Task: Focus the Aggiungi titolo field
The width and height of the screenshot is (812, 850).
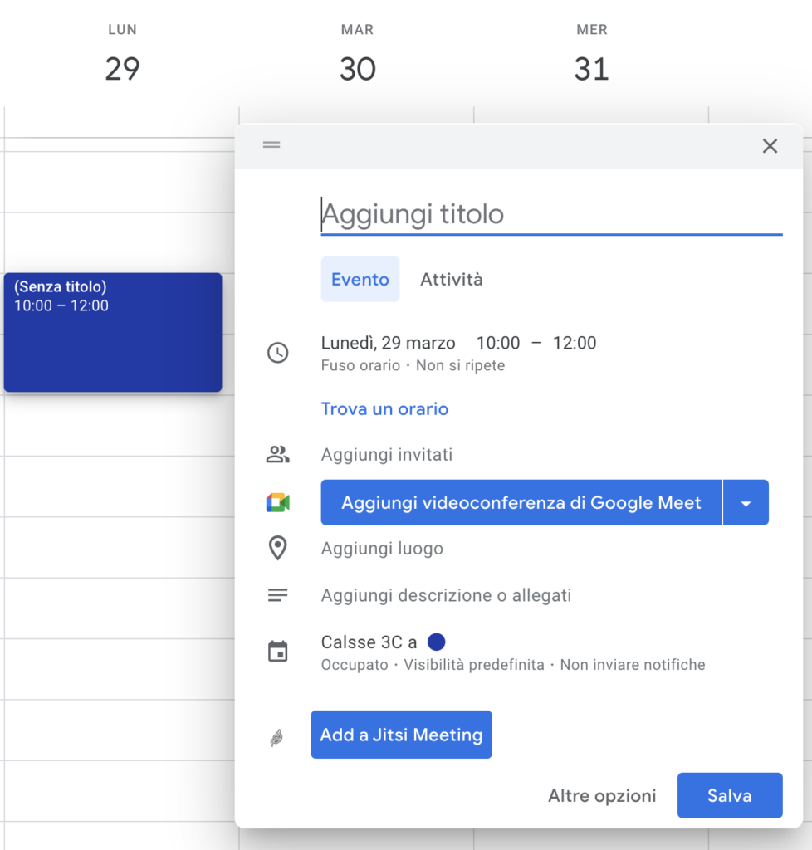Action: coord(551,214)
